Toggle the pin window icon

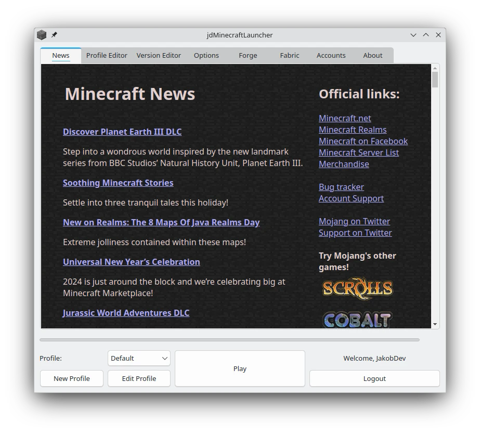coord(54,35)
